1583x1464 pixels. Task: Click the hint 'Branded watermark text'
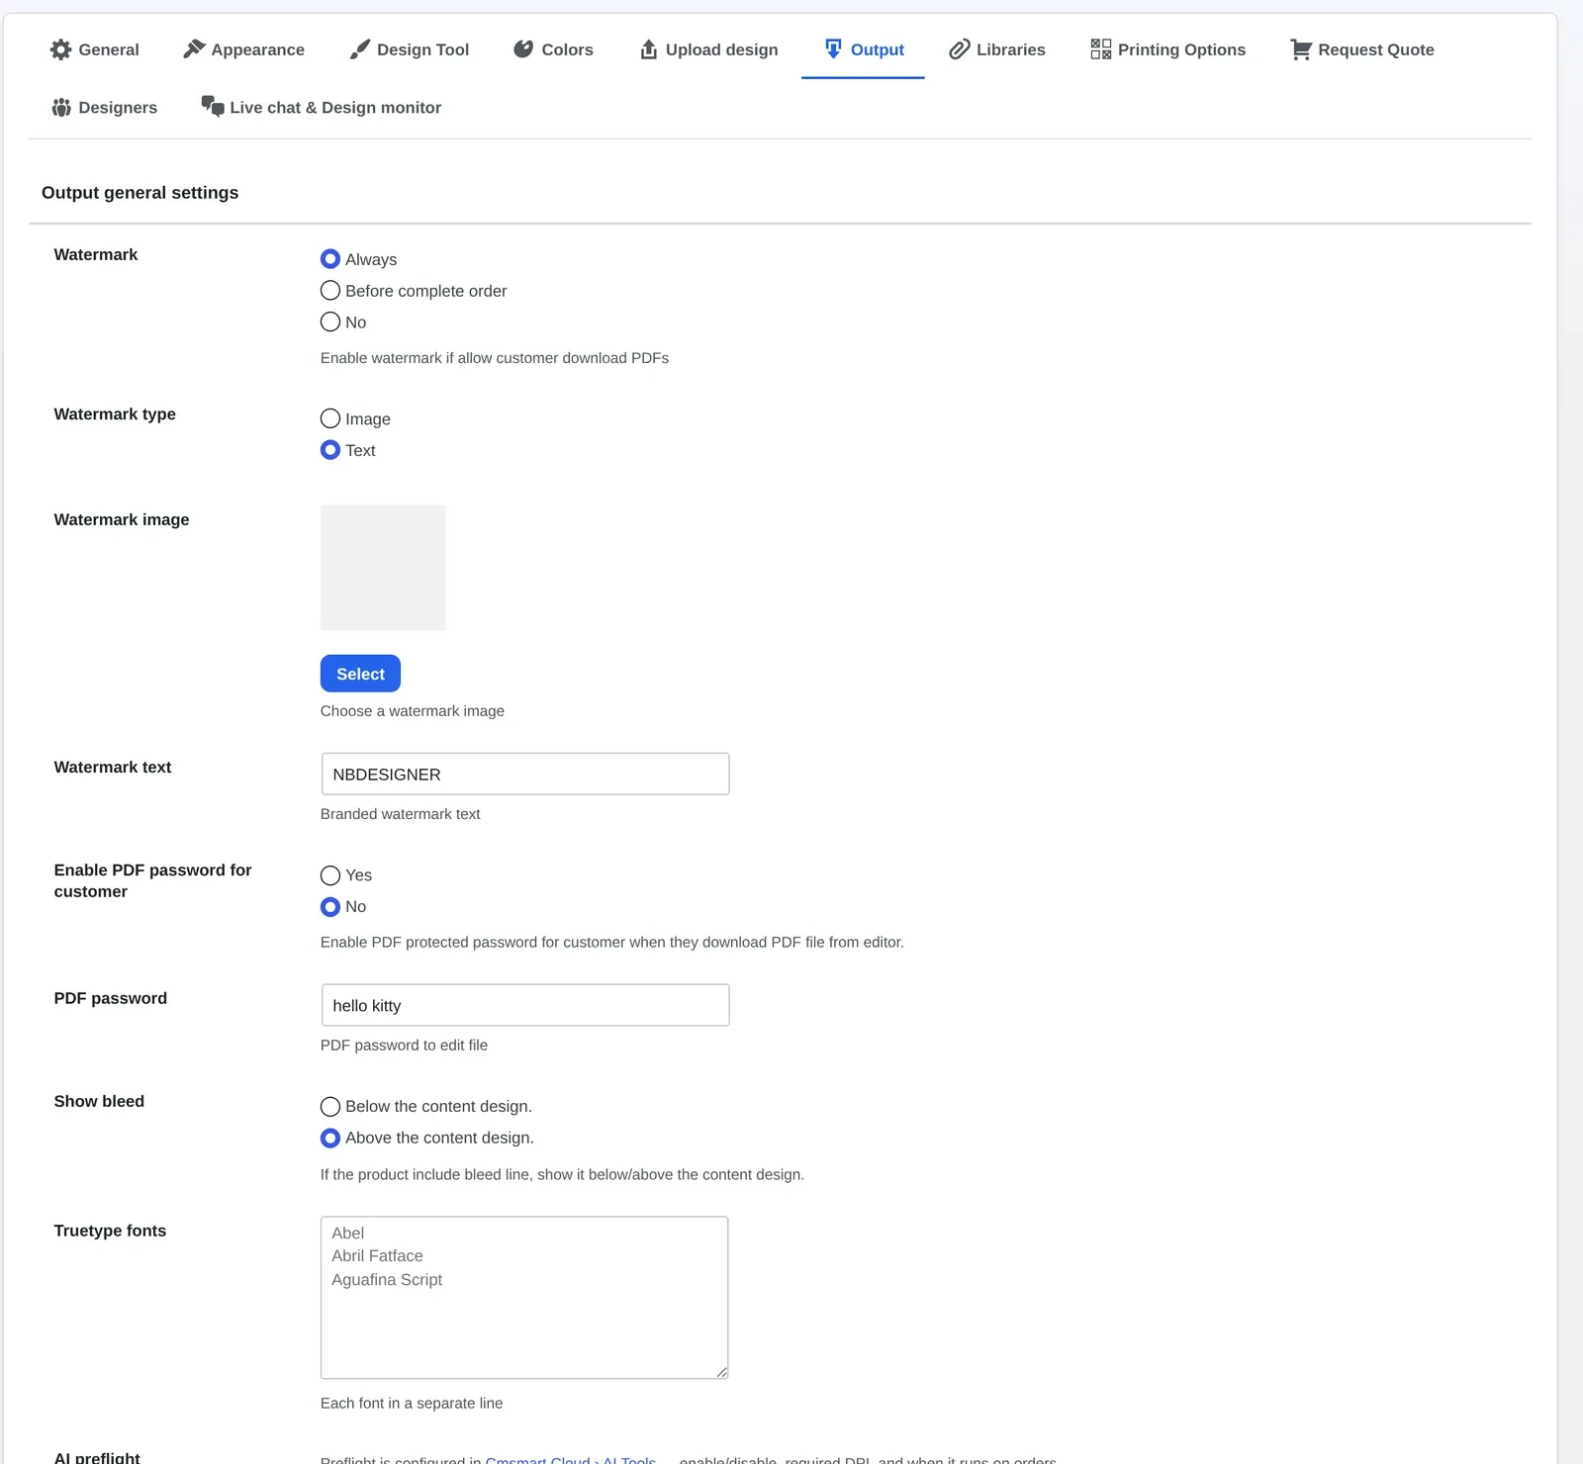[400, 814]
